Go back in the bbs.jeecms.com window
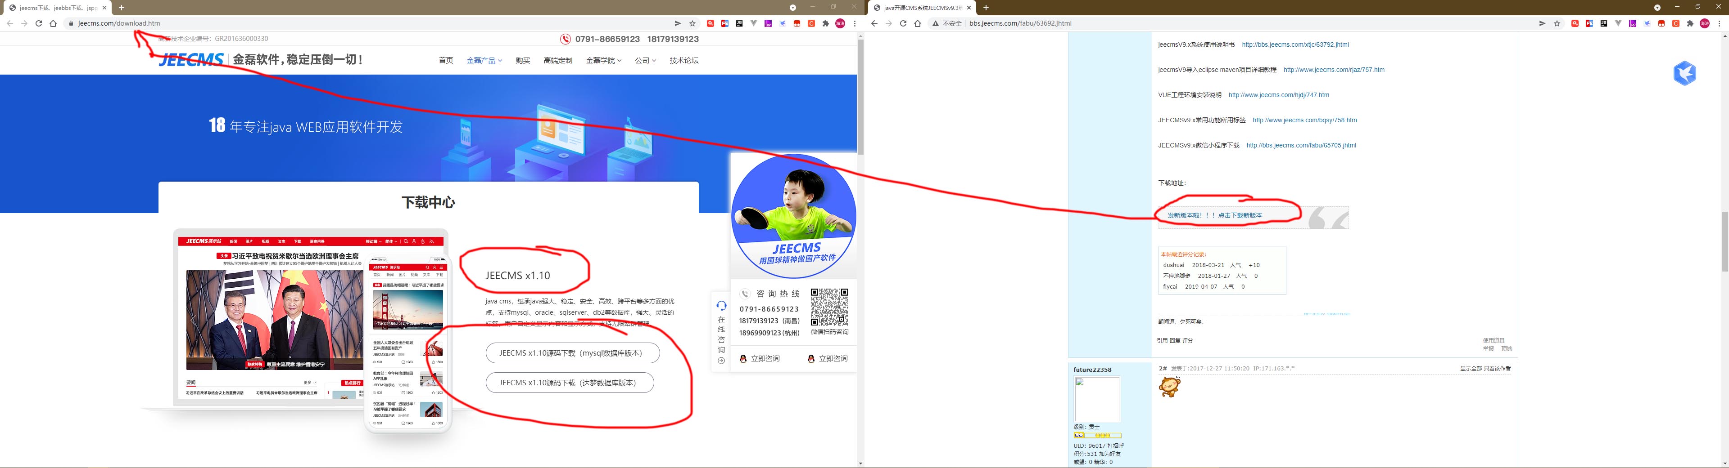The image size is (1729, 468). (x=874, y=23)
